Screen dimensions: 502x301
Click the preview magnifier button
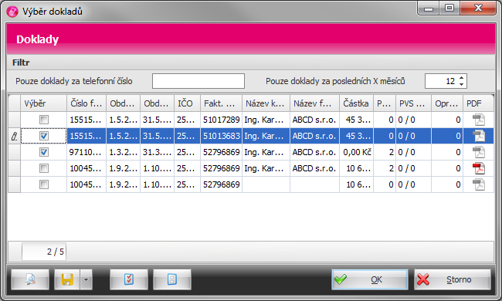[30, 279]
